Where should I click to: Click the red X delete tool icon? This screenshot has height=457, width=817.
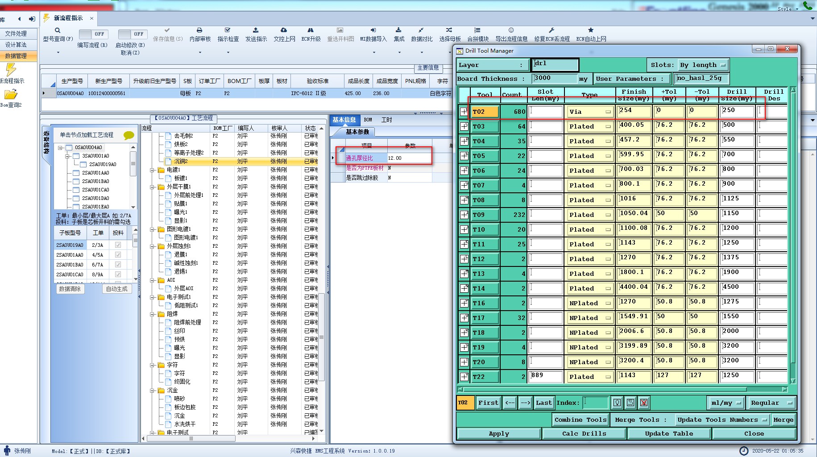pos(643,403)
